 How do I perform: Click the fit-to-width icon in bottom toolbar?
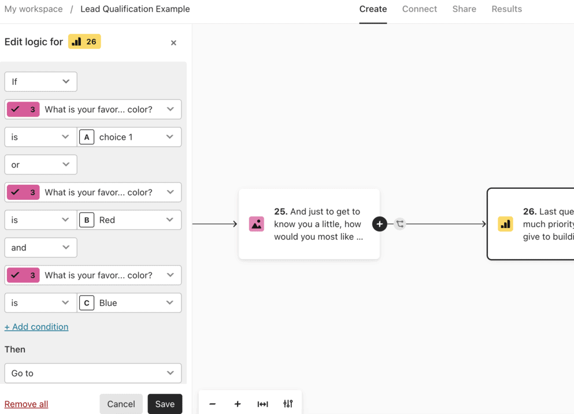[262, 404]
